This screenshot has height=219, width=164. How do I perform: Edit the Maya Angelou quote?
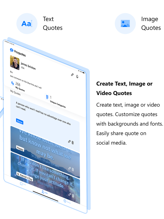(x=69, y=194)
